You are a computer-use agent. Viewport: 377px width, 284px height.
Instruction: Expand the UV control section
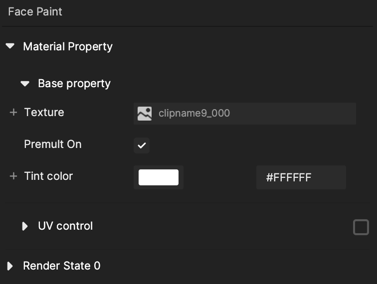click(25, 226)
